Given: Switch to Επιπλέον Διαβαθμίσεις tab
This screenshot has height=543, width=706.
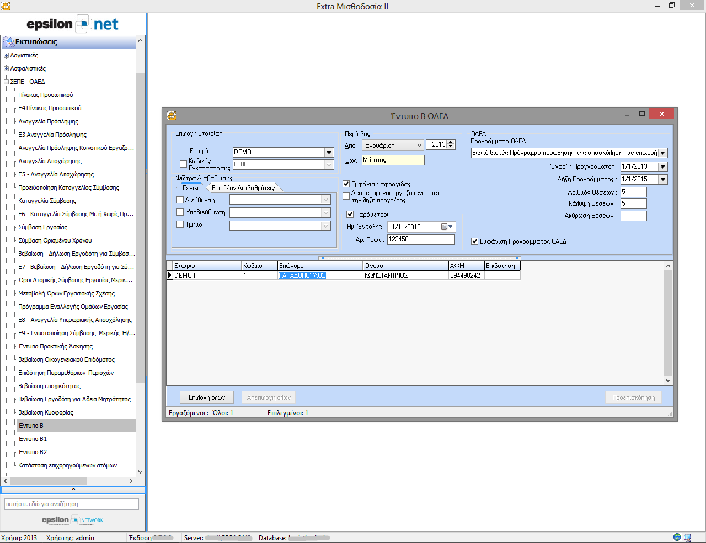Looking at the screenshot, I should click(x=243, y=188).
